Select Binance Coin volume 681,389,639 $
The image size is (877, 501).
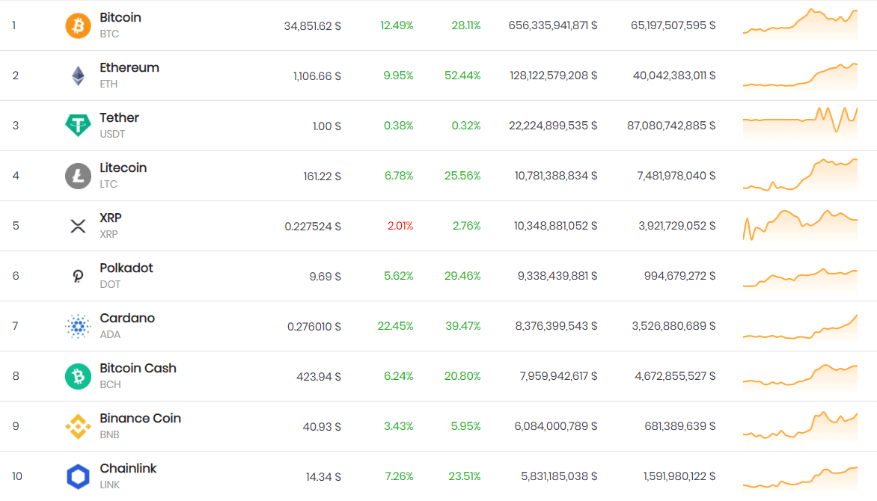coord(679,426)
